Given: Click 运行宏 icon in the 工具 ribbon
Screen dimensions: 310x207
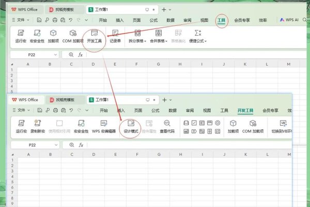Looking at the screenshot, I should (x=21, y=33).
